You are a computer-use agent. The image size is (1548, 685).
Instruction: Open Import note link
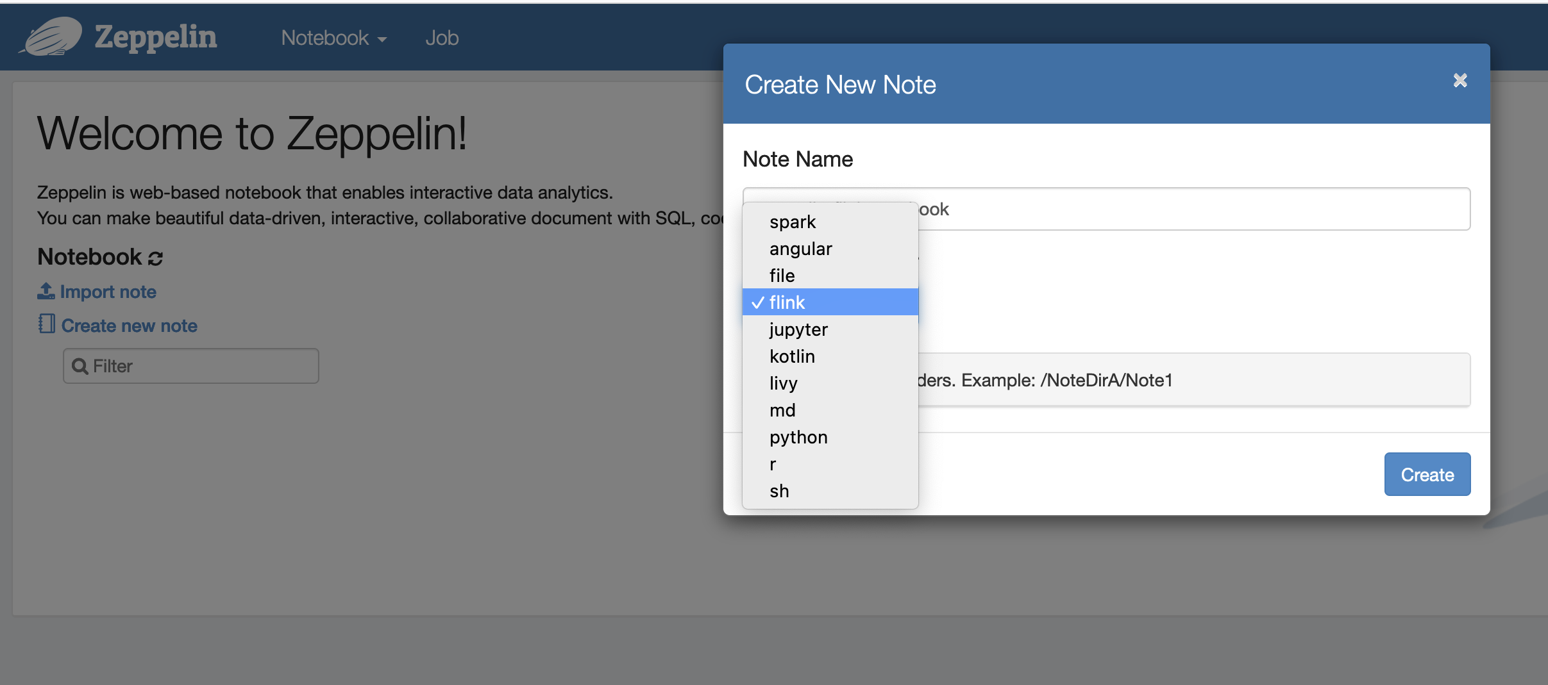pyautogui.click(x=108, y=292)
